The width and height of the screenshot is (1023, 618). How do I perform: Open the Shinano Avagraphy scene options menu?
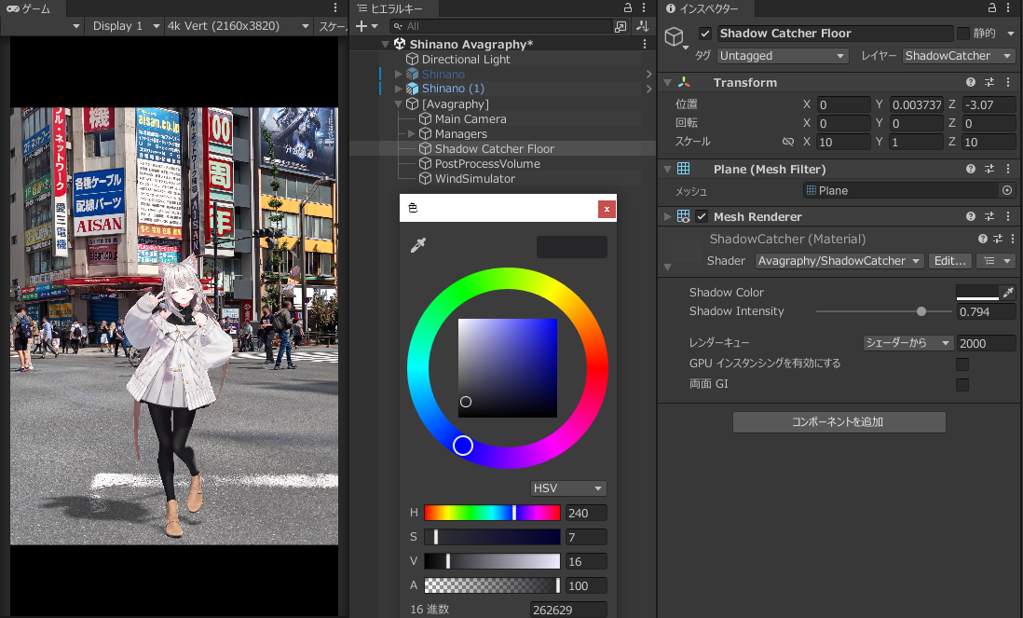645,44
